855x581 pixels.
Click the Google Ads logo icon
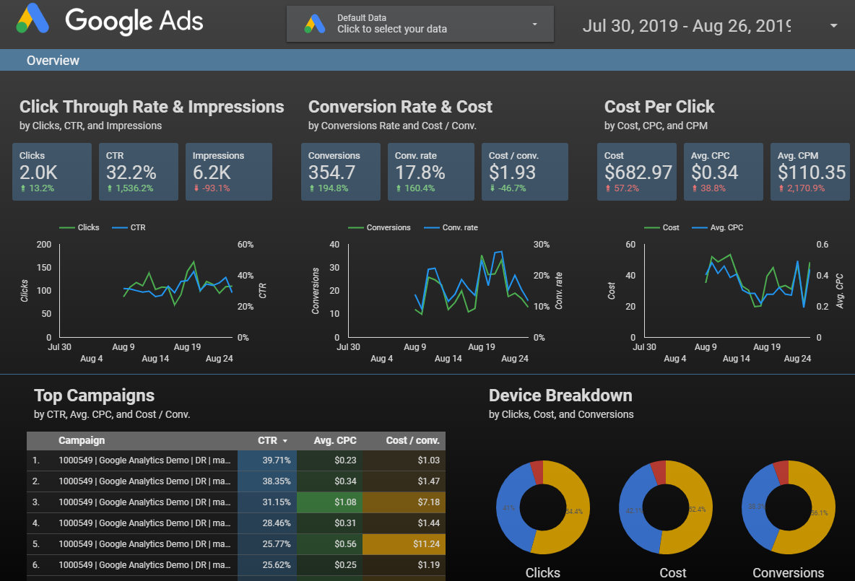32,19
